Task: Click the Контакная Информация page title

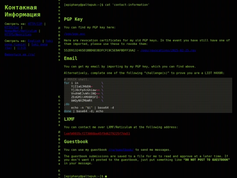Action: pyautogui.click(x=22, y=11)
